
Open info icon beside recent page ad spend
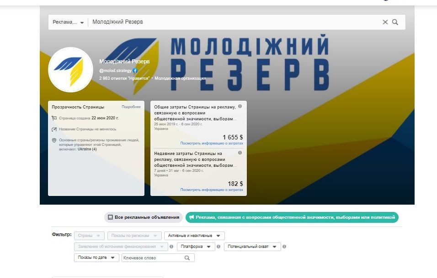(240, 153)
